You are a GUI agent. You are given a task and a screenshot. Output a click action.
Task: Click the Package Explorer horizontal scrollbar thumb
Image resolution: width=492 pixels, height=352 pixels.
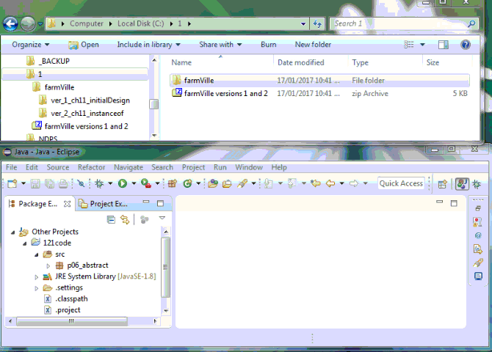point(72,321)
